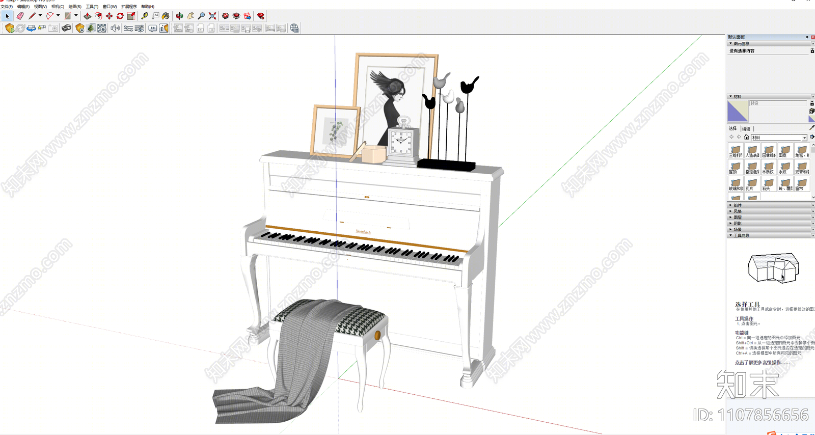Collapse the 工具向导 panel

770,236
